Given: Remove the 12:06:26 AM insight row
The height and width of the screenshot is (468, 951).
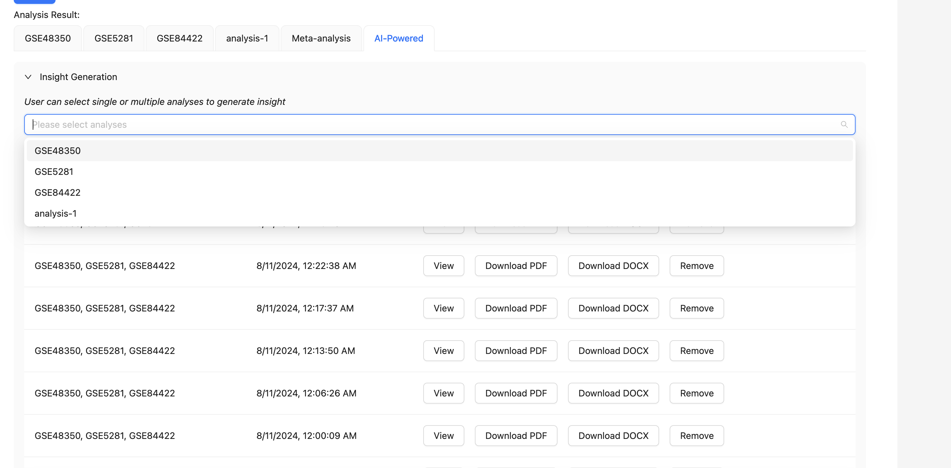Looking at the screenshot, I should tap(697, 393).
